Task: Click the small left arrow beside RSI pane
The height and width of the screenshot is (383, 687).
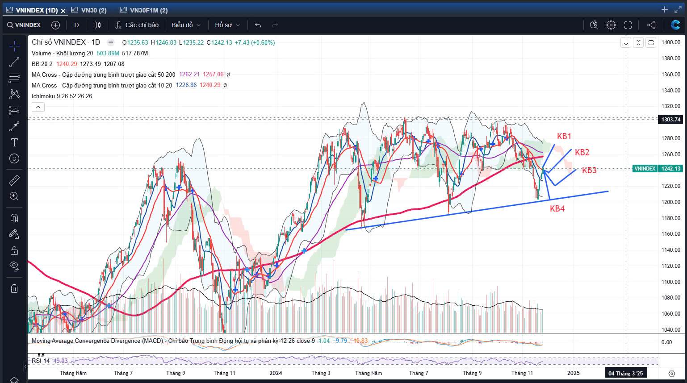Action: 25,366
